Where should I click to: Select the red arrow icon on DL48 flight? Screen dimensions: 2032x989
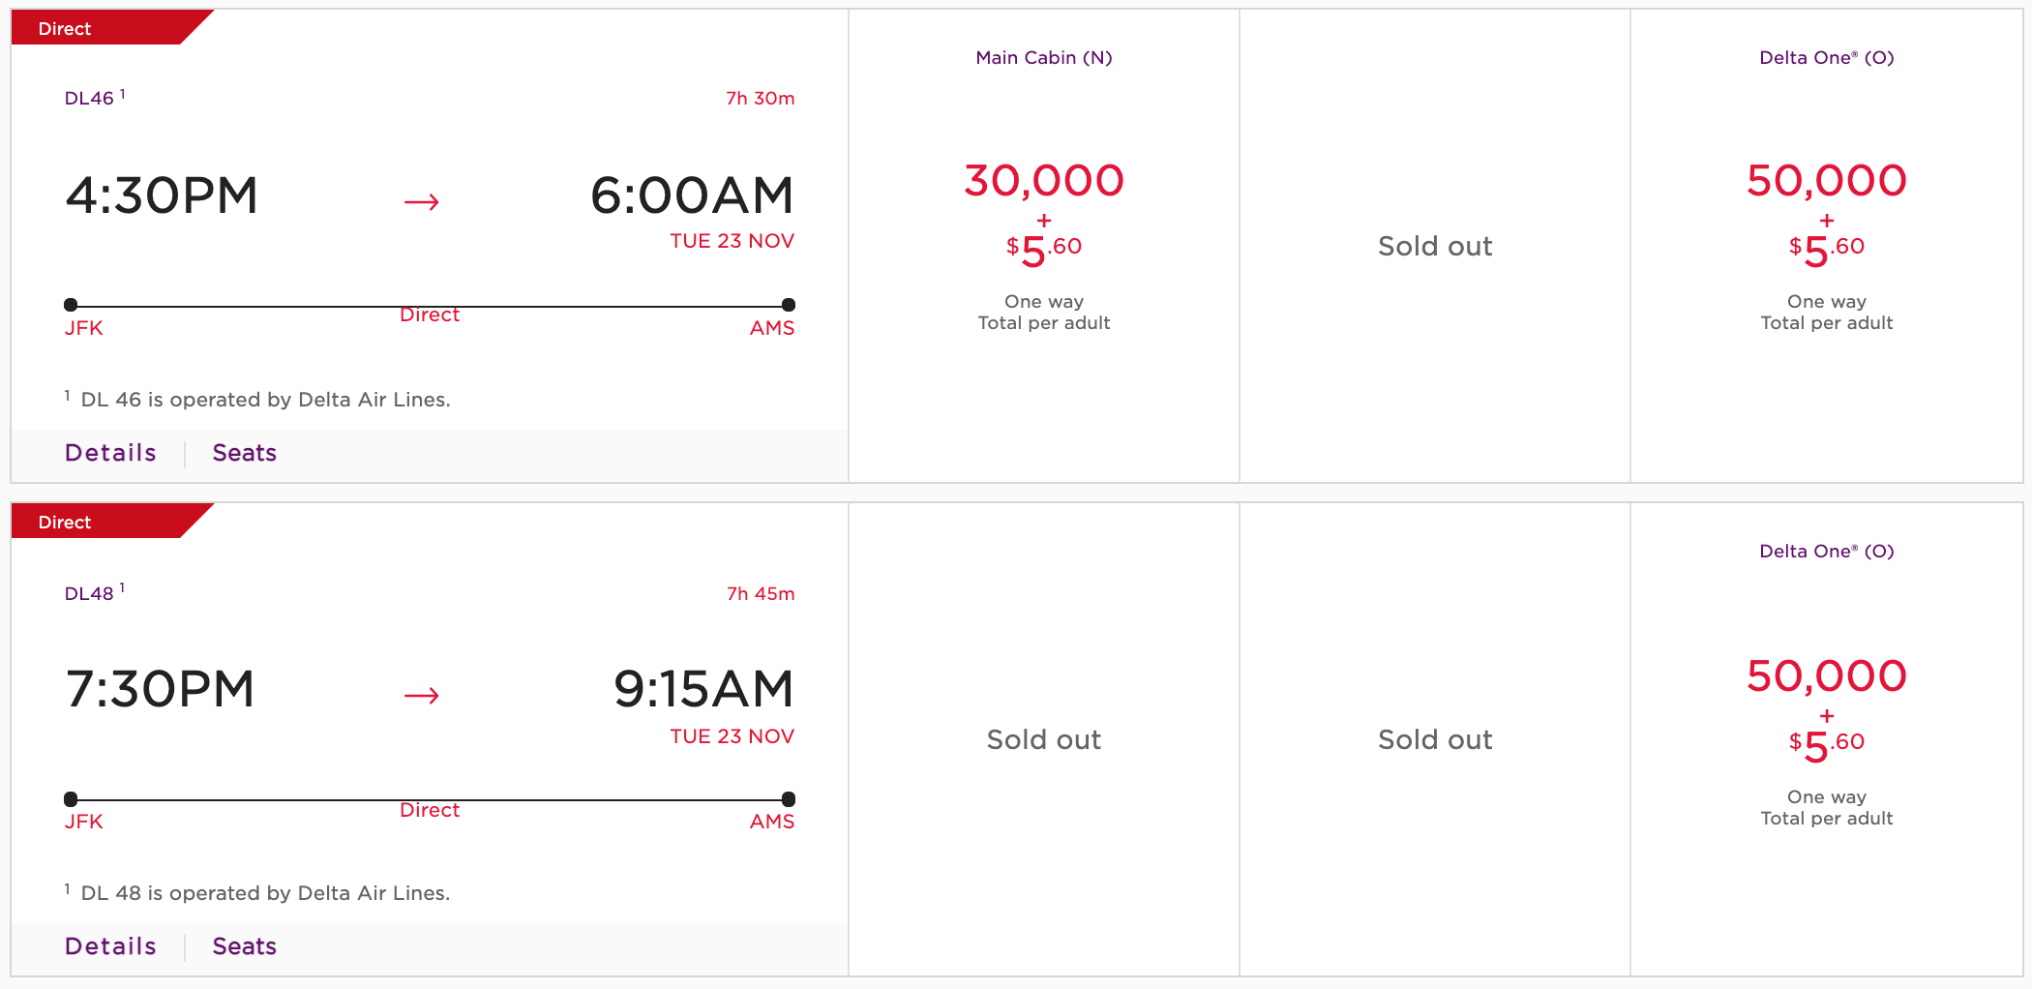(x=420, y=695)
